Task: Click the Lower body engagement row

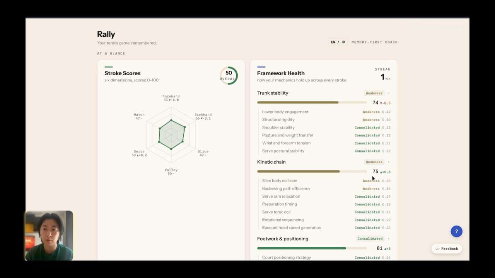Action: click(326, 112)
